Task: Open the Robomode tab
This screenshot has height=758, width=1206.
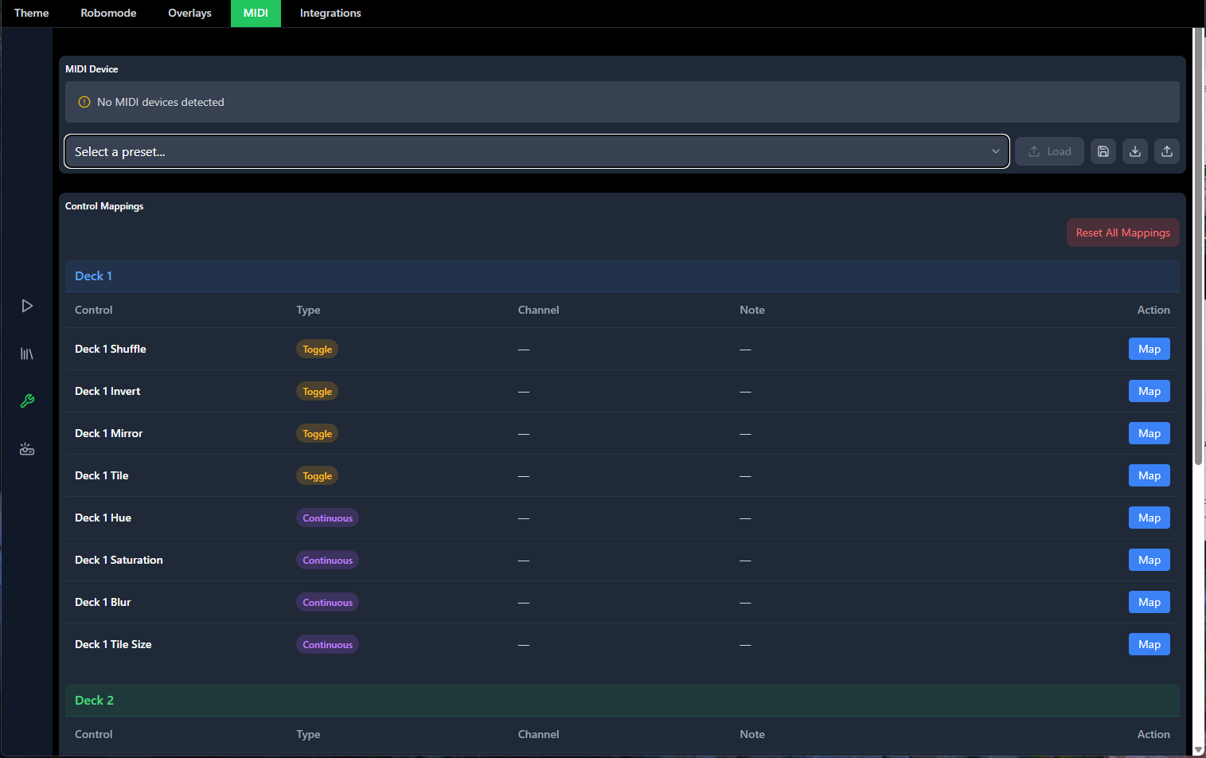Action: pyautogui.click(x=108, y=14)
